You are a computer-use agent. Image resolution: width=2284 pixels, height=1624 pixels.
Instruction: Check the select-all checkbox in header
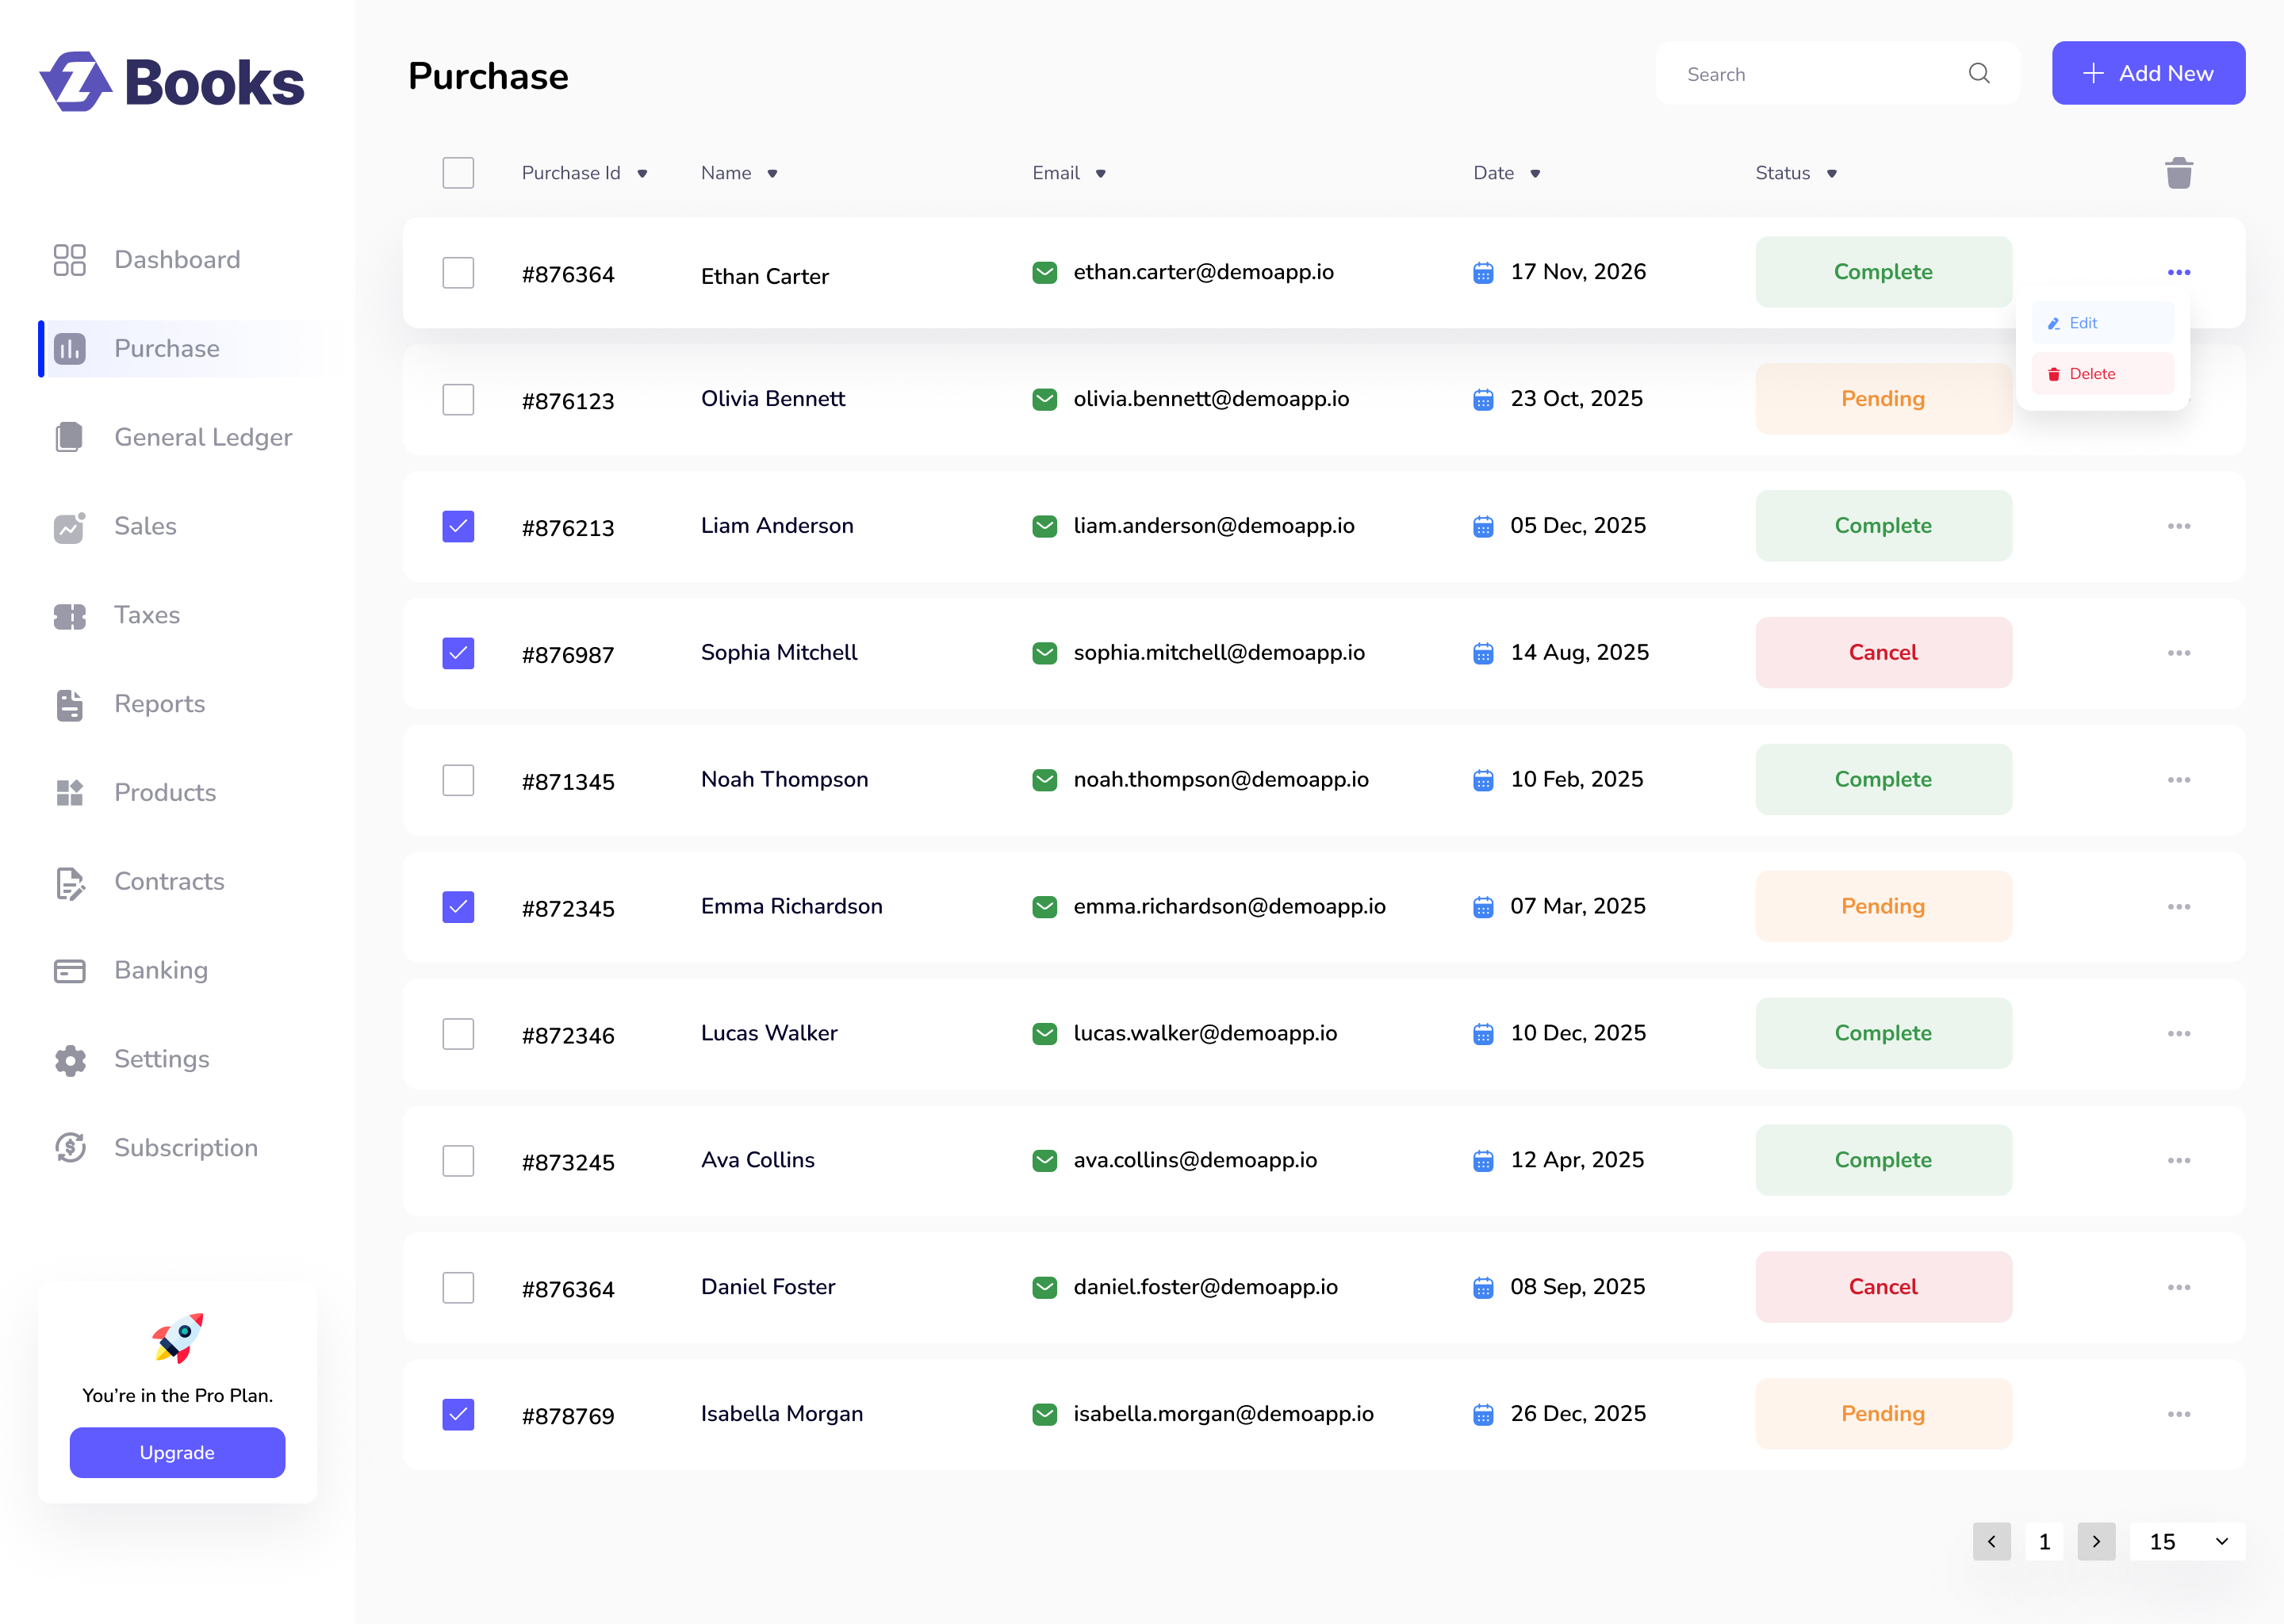click(x=458, y=173)
